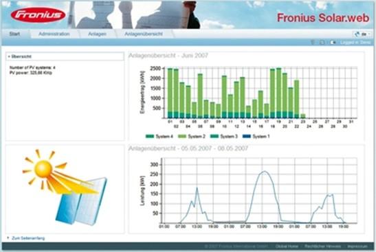The height and width of the screenshot is (252, 376).
Task: Click the System 4 legend swatch
Action: coord(150,137)
